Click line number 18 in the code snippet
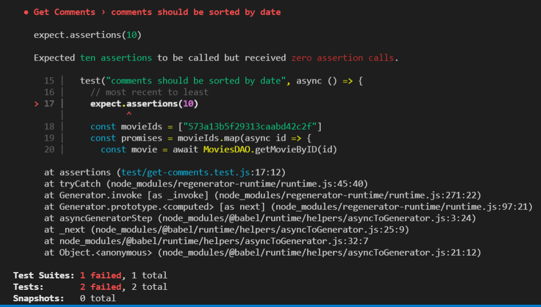Viewport: 541px width, 307px height. 49,126
